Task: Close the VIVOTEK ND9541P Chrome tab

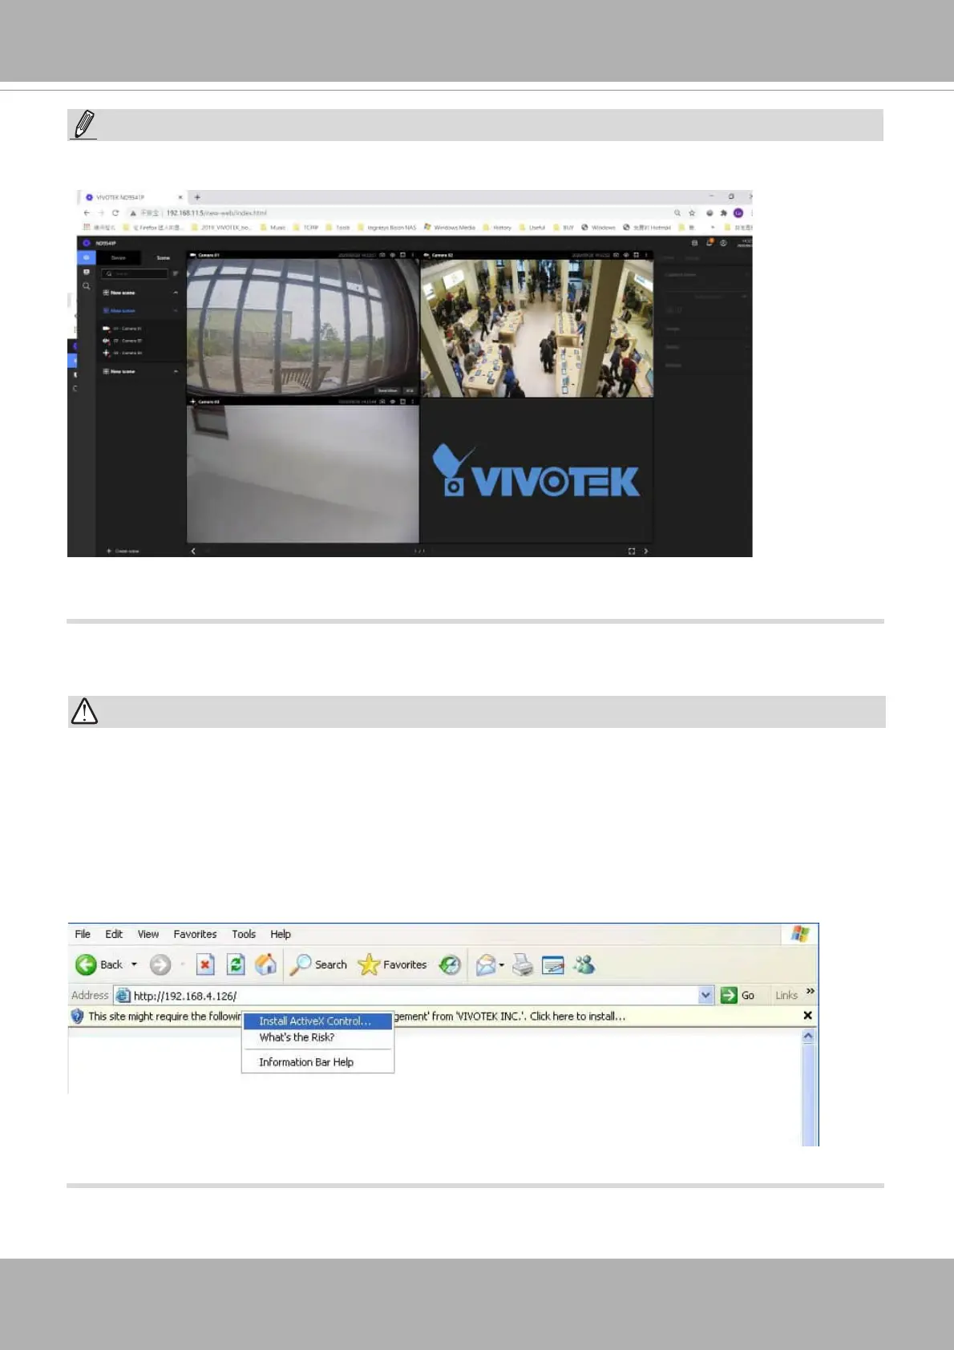Action: pyautogui.click(x=180, y=197)
